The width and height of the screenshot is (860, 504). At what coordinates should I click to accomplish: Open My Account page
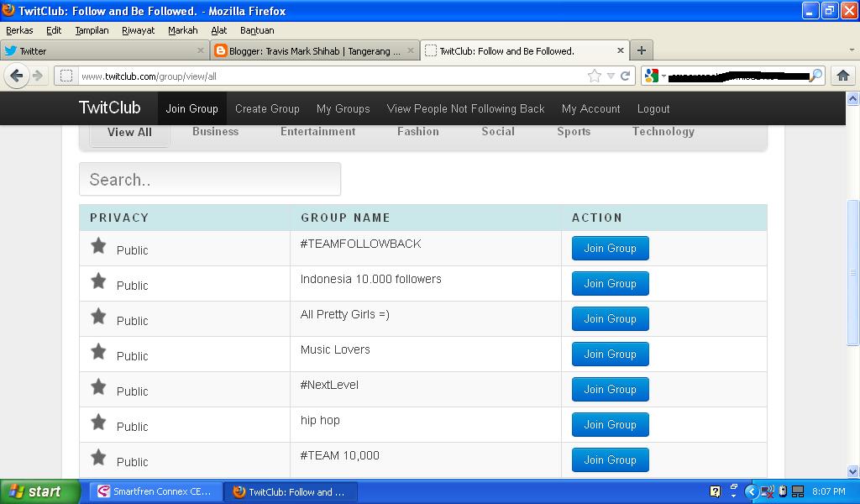tap(590, 108)
